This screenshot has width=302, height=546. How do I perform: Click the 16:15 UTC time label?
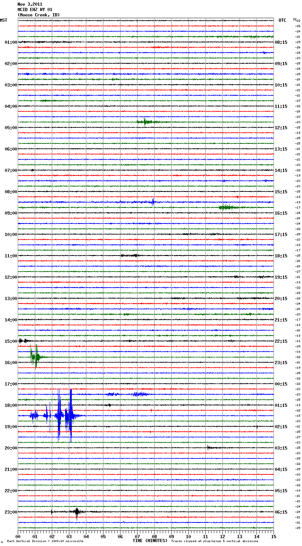click(x=281, y=213)
